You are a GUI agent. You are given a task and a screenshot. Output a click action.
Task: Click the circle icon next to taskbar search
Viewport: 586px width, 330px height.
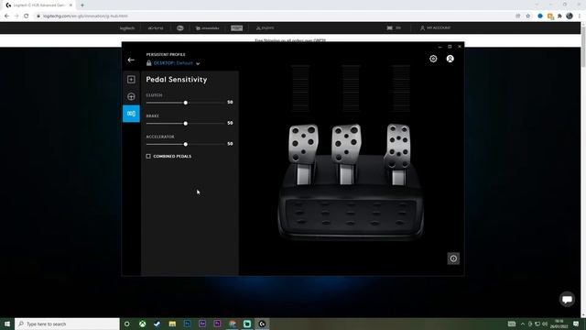(x=126, y=324)
